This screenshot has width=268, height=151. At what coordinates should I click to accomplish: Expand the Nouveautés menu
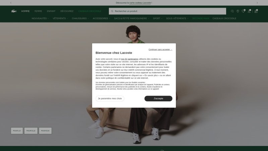click(x=40, y=18)
